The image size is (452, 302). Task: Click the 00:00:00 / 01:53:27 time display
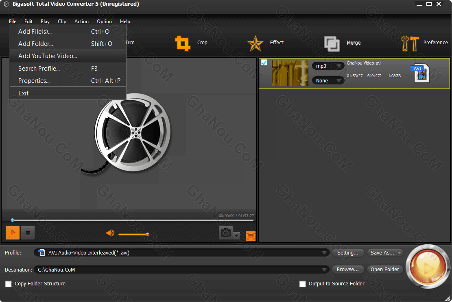[236, 216]
